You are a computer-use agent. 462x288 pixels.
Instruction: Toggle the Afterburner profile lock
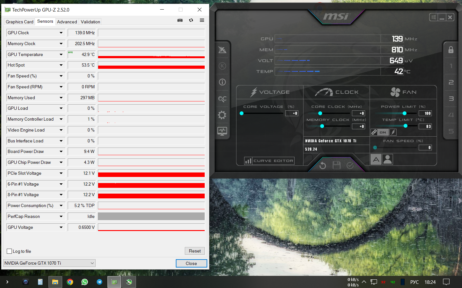pos(451,50)
